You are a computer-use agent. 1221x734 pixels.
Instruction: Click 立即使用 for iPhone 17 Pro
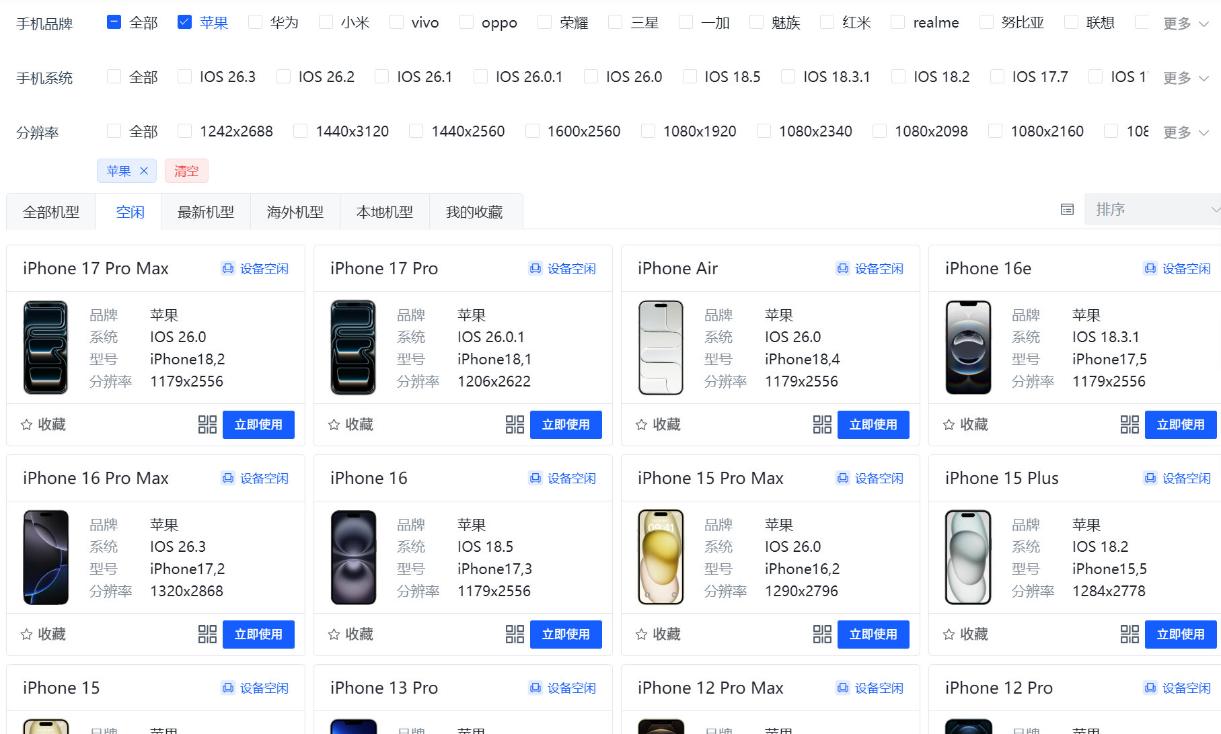(x=566, y=425)
